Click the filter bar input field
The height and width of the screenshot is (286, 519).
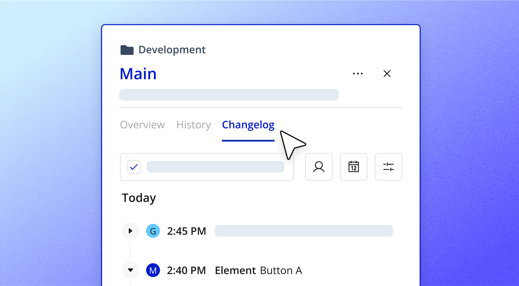pos(215,167)
